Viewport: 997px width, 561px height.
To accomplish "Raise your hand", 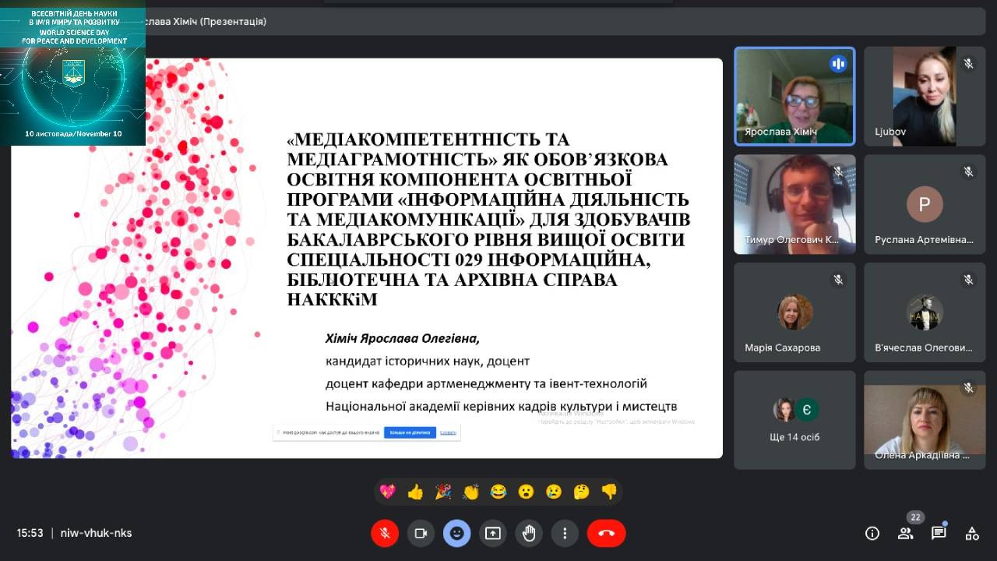I will click(x=529, y=533).
